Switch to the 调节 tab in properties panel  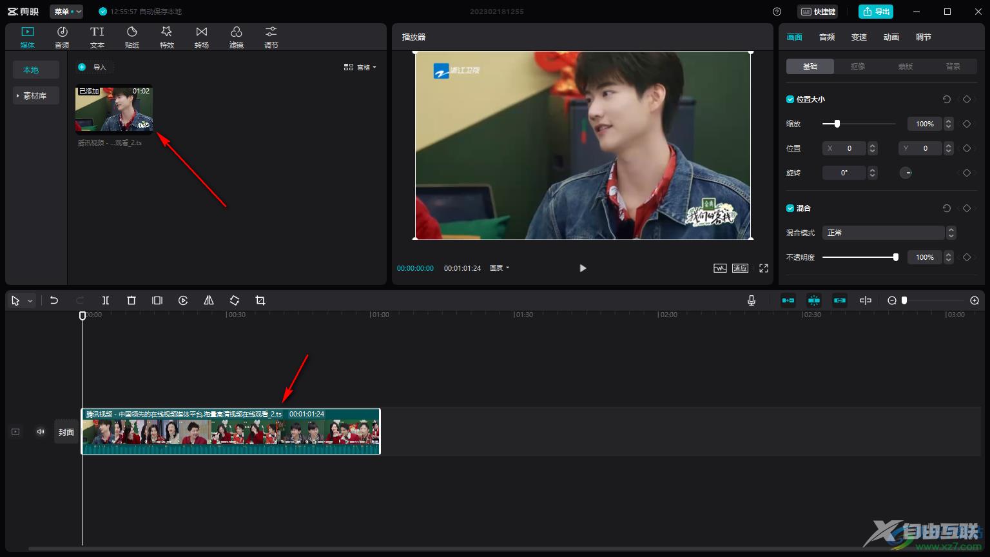[x=924, y=37]
